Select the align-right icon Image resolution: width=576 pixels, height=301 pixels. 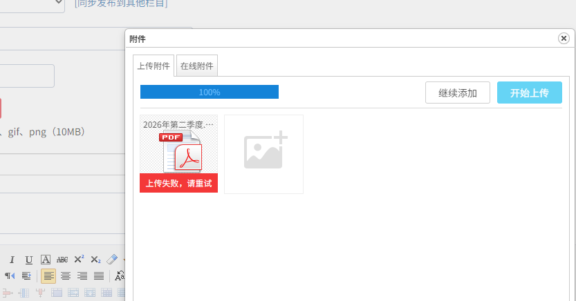[82, 276]
